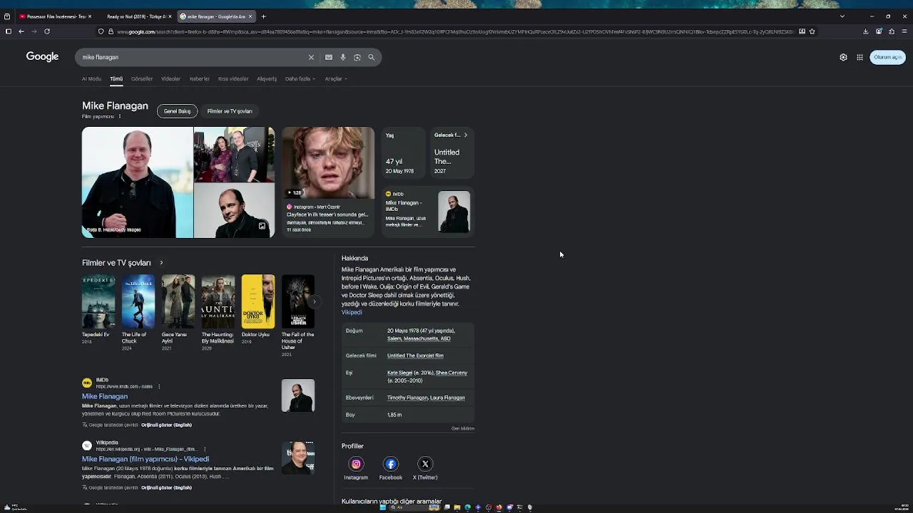913x513 pixels.
Task: Open options menu next to Film yapımcısı
Action: (x=120, y=116)
